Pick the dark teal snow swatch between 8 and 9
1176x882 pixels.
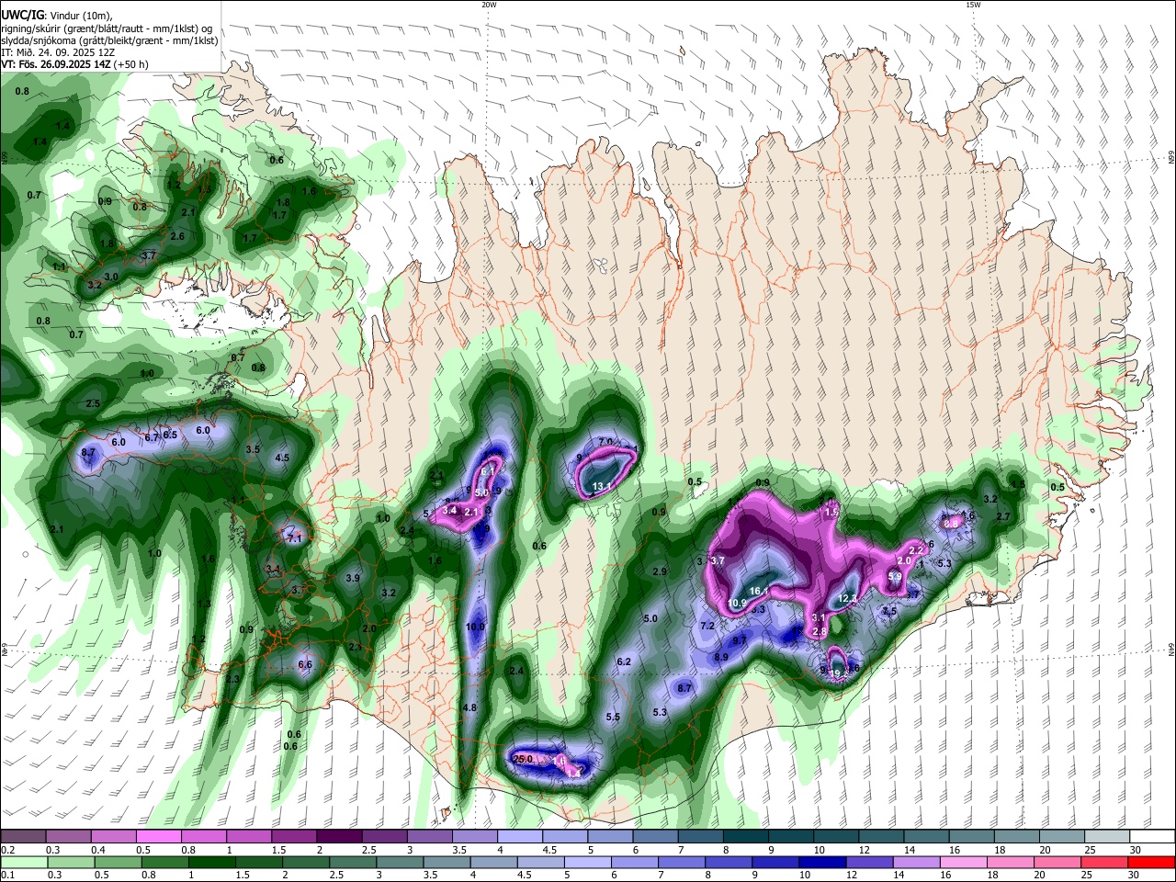746,837
